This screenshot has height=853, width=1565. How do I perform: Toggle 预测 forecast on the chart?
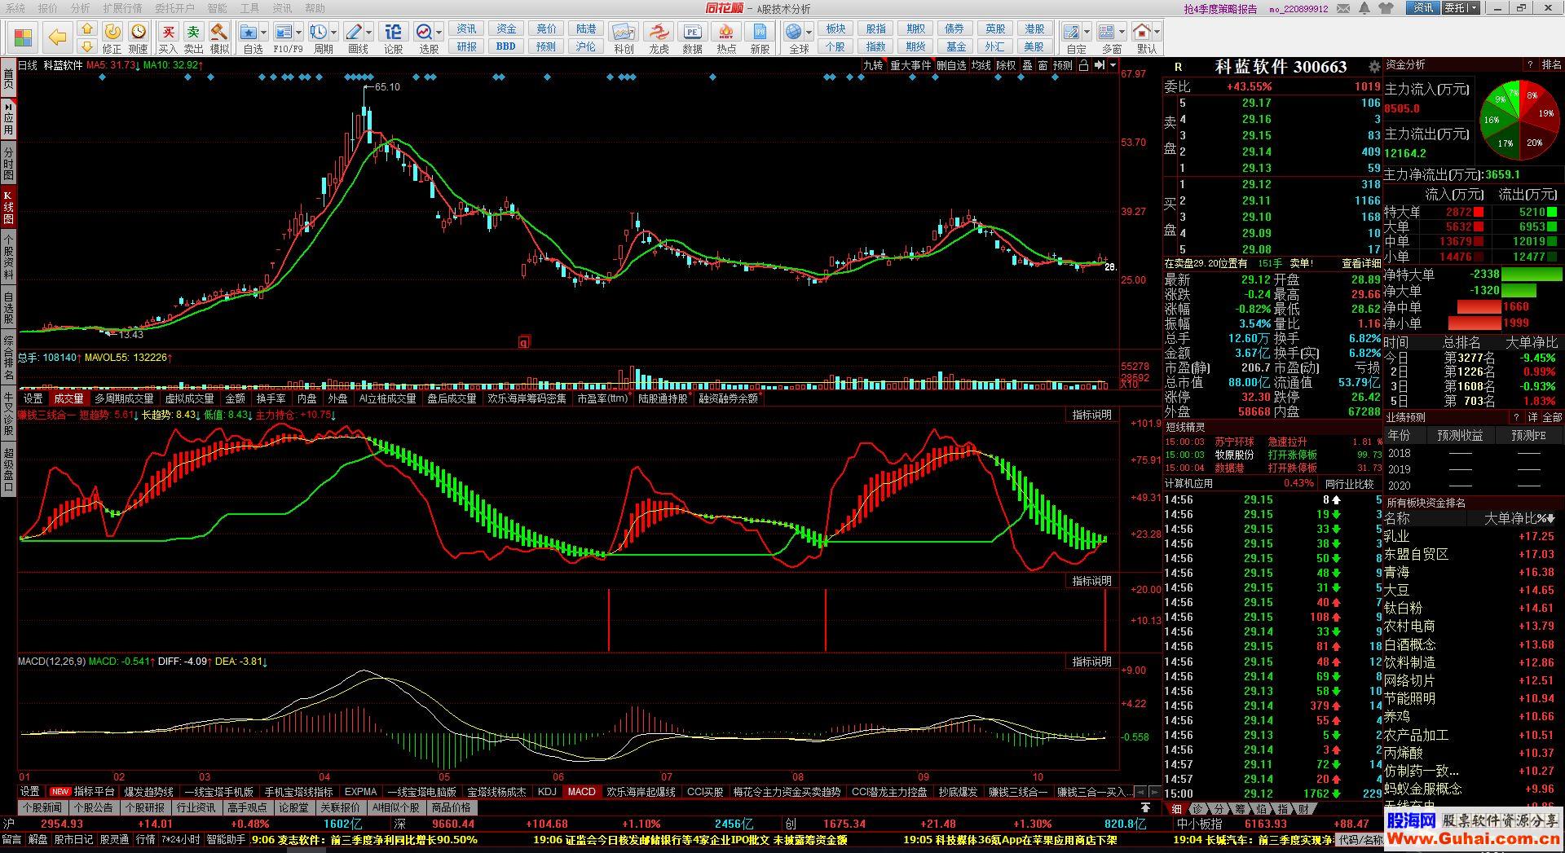(1063, 65)
